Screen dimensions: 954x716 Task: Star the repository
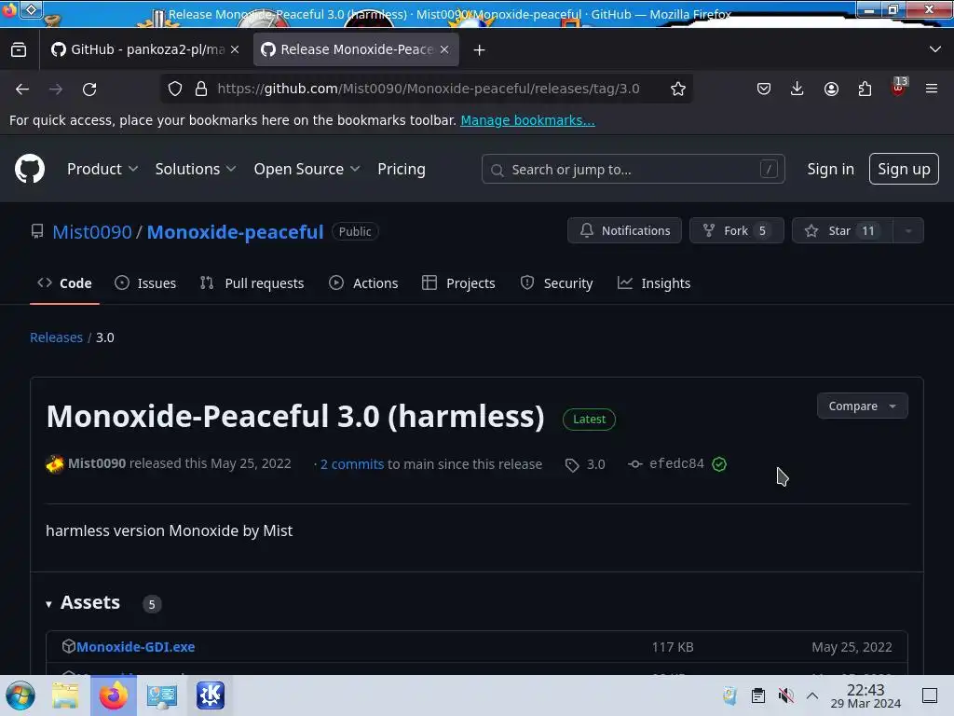point(842,231)
